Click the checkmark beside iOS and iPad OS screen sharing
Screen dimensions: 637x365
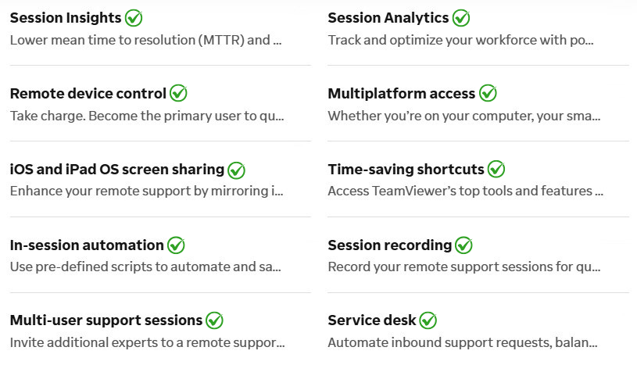tap(237, 170)
